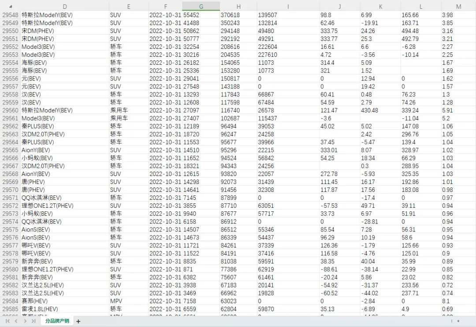Click value 370618 in column H
This screenshot has width=476, height=327.
(230, 15)
